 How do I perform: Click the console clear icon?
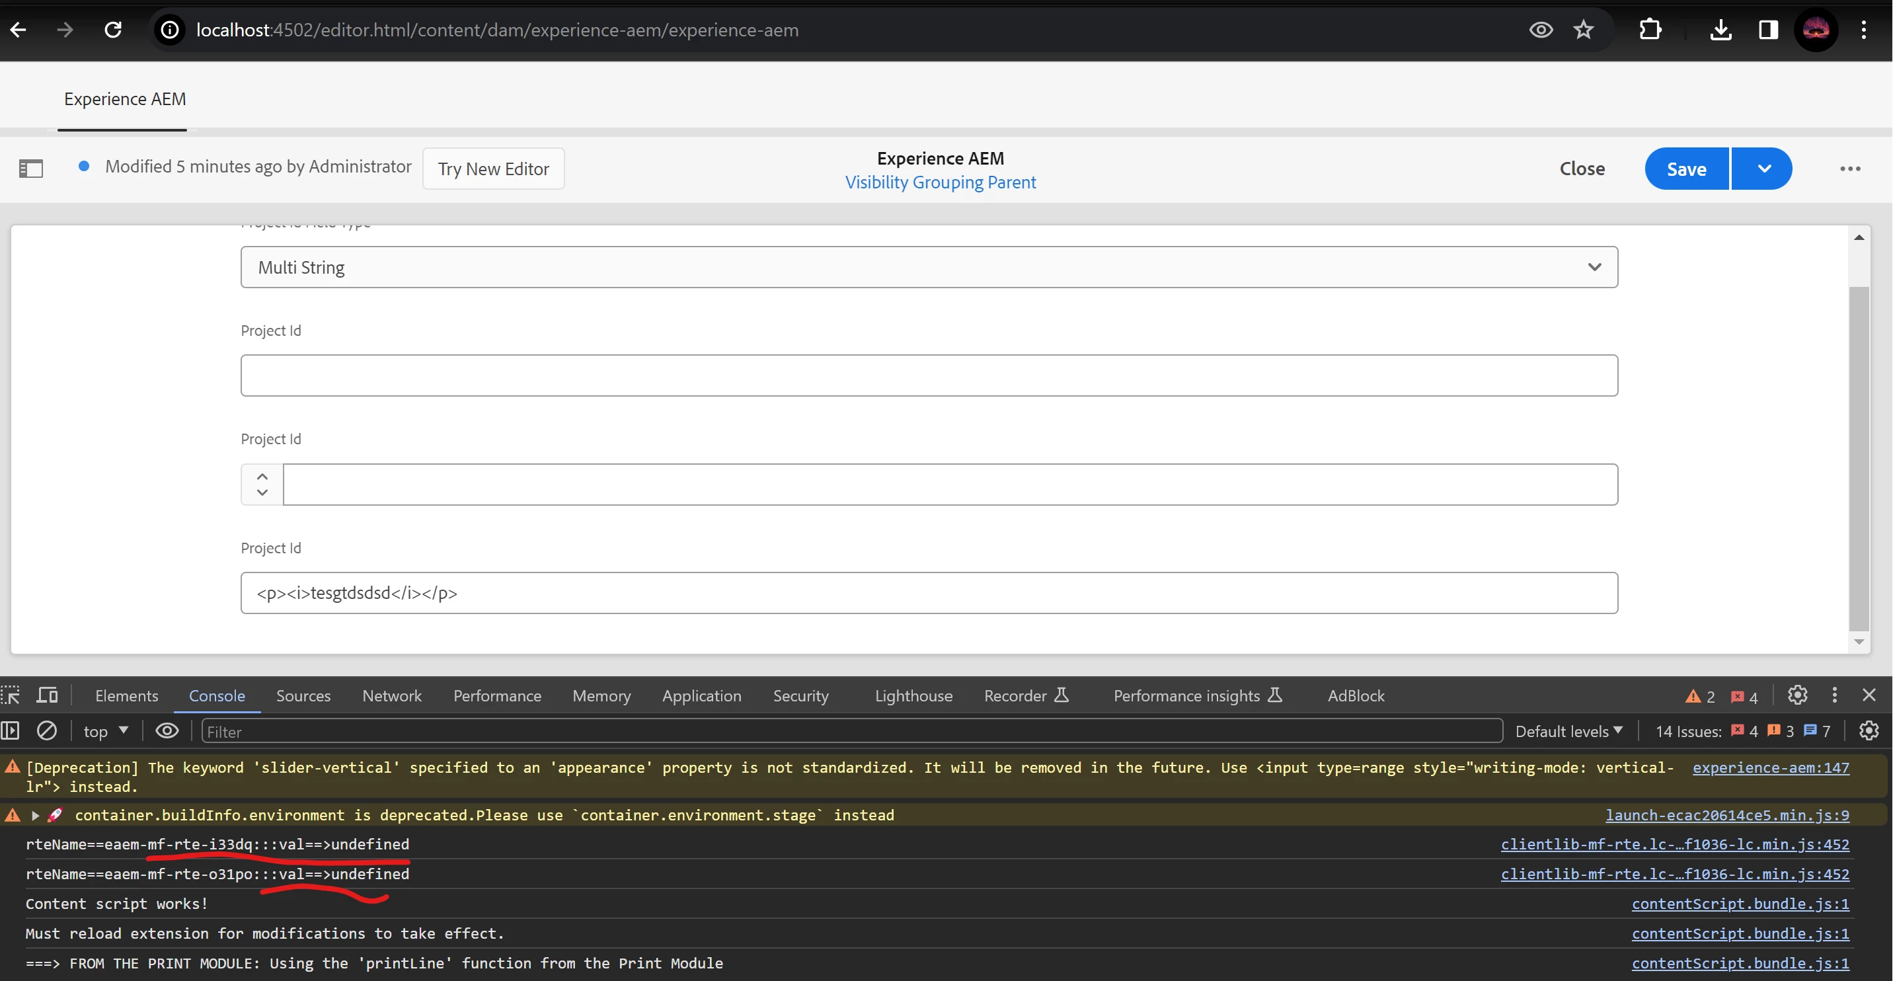[x=47, y=730]
